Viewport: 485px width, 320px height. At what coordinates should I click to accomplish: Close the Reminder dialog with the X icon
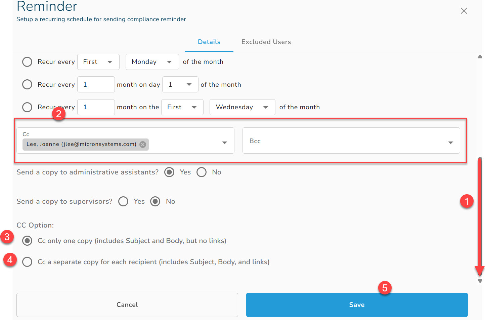pos(464,11)
